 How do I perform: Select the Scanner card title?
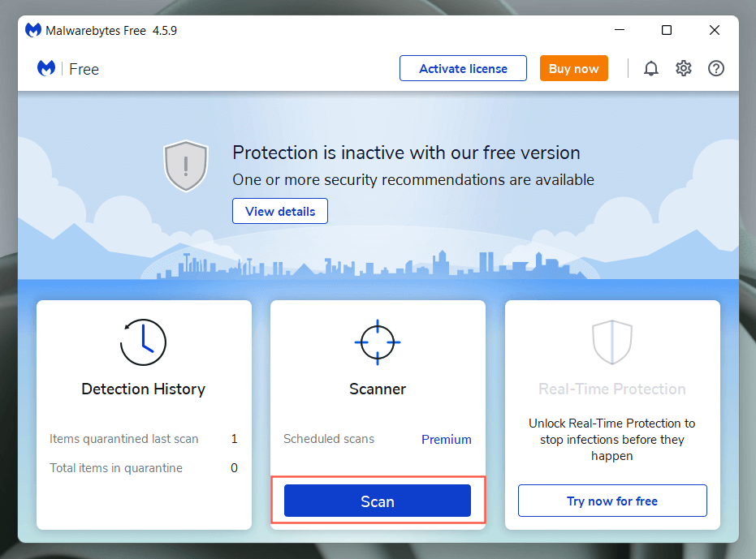coord(378,389)
